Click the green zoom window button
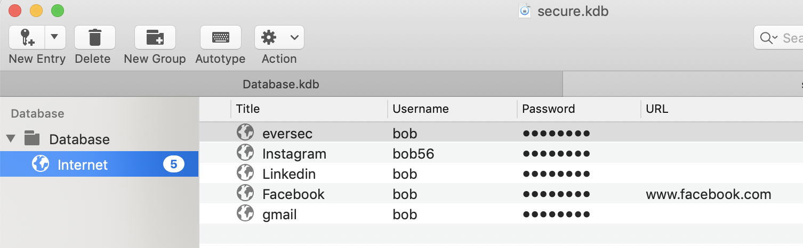 coord(58,10)
